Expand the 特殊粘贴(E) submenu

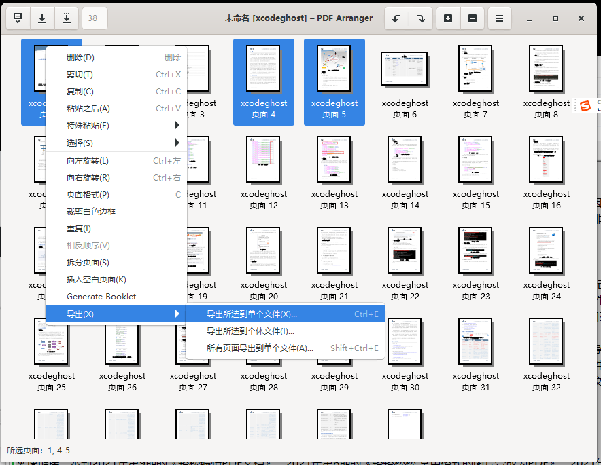click(x=116, y=125)
